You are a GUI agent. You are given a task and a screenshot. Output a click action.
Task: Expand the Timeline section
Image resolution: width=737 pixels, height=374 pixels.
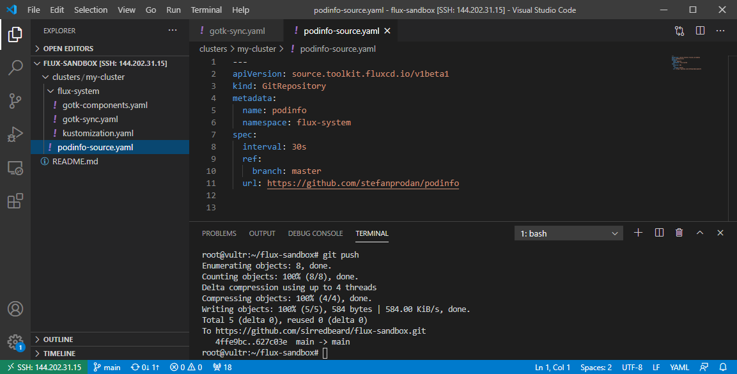[x=110, y=354]
